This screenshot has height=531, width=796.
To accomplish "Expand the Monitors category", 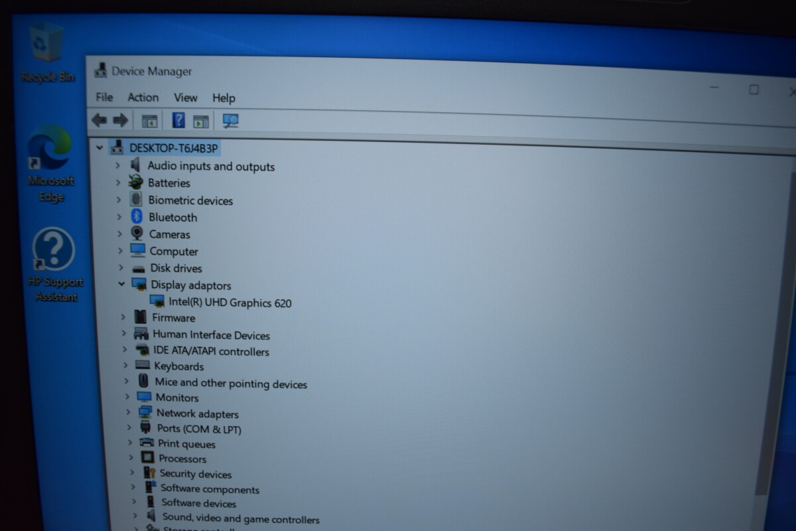I will click(x=127, y=397).
